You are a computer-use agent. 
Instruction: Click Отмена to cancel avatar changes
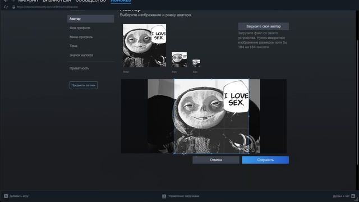click(216, 160)
